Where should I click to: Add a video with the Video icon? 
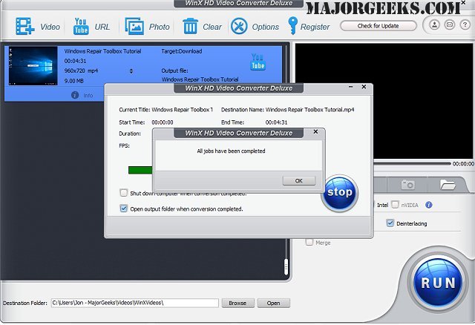[24, 26]
